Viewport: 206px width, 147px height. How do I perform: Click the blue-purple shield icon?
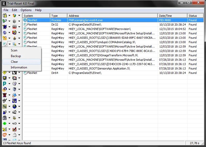click(x=5, y=27)
